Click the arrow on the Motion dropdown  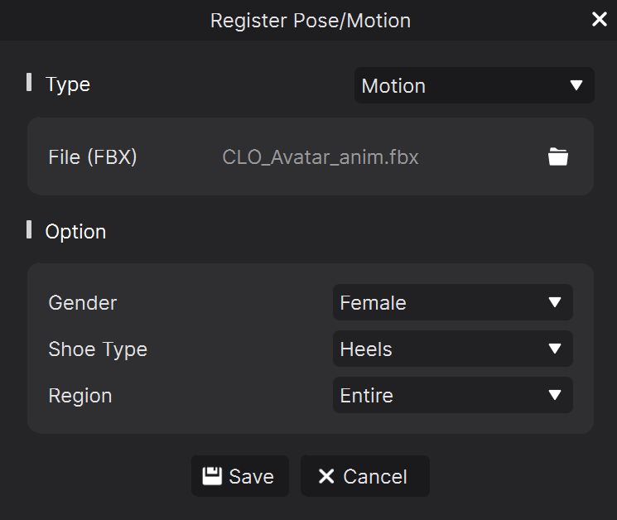coord(576,85)
